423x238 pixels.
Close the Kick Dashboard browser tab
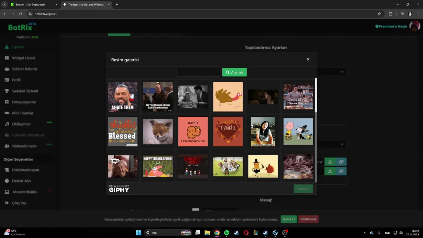[56, 5]
